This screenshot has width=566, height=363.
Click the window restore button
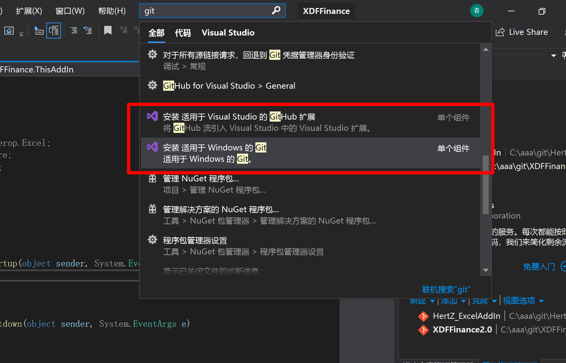tap(542, 11)
